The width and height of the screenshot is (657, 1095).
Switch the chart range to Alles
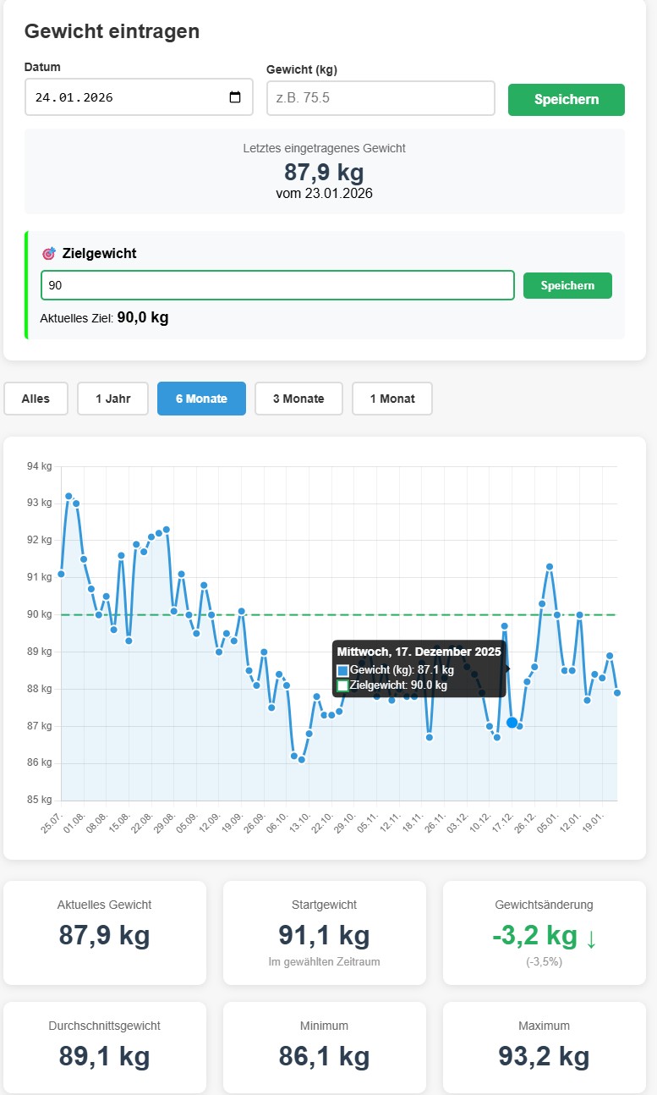(36, 399)
